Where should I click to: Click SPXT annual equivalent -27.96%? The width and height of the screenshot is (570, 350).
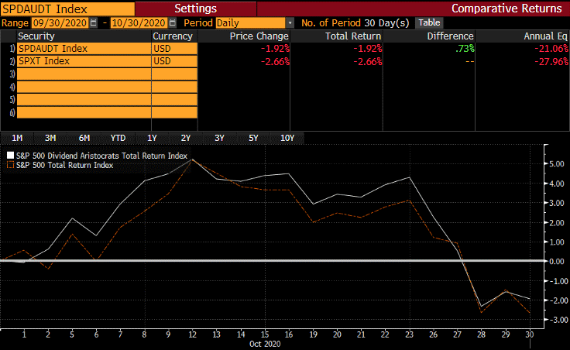pyautogui.click(x=551, y=61)
